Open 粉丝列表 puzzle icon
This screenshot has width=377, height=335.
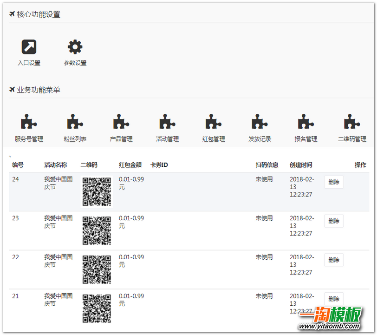pyautogui.click(x=75, y=122)
